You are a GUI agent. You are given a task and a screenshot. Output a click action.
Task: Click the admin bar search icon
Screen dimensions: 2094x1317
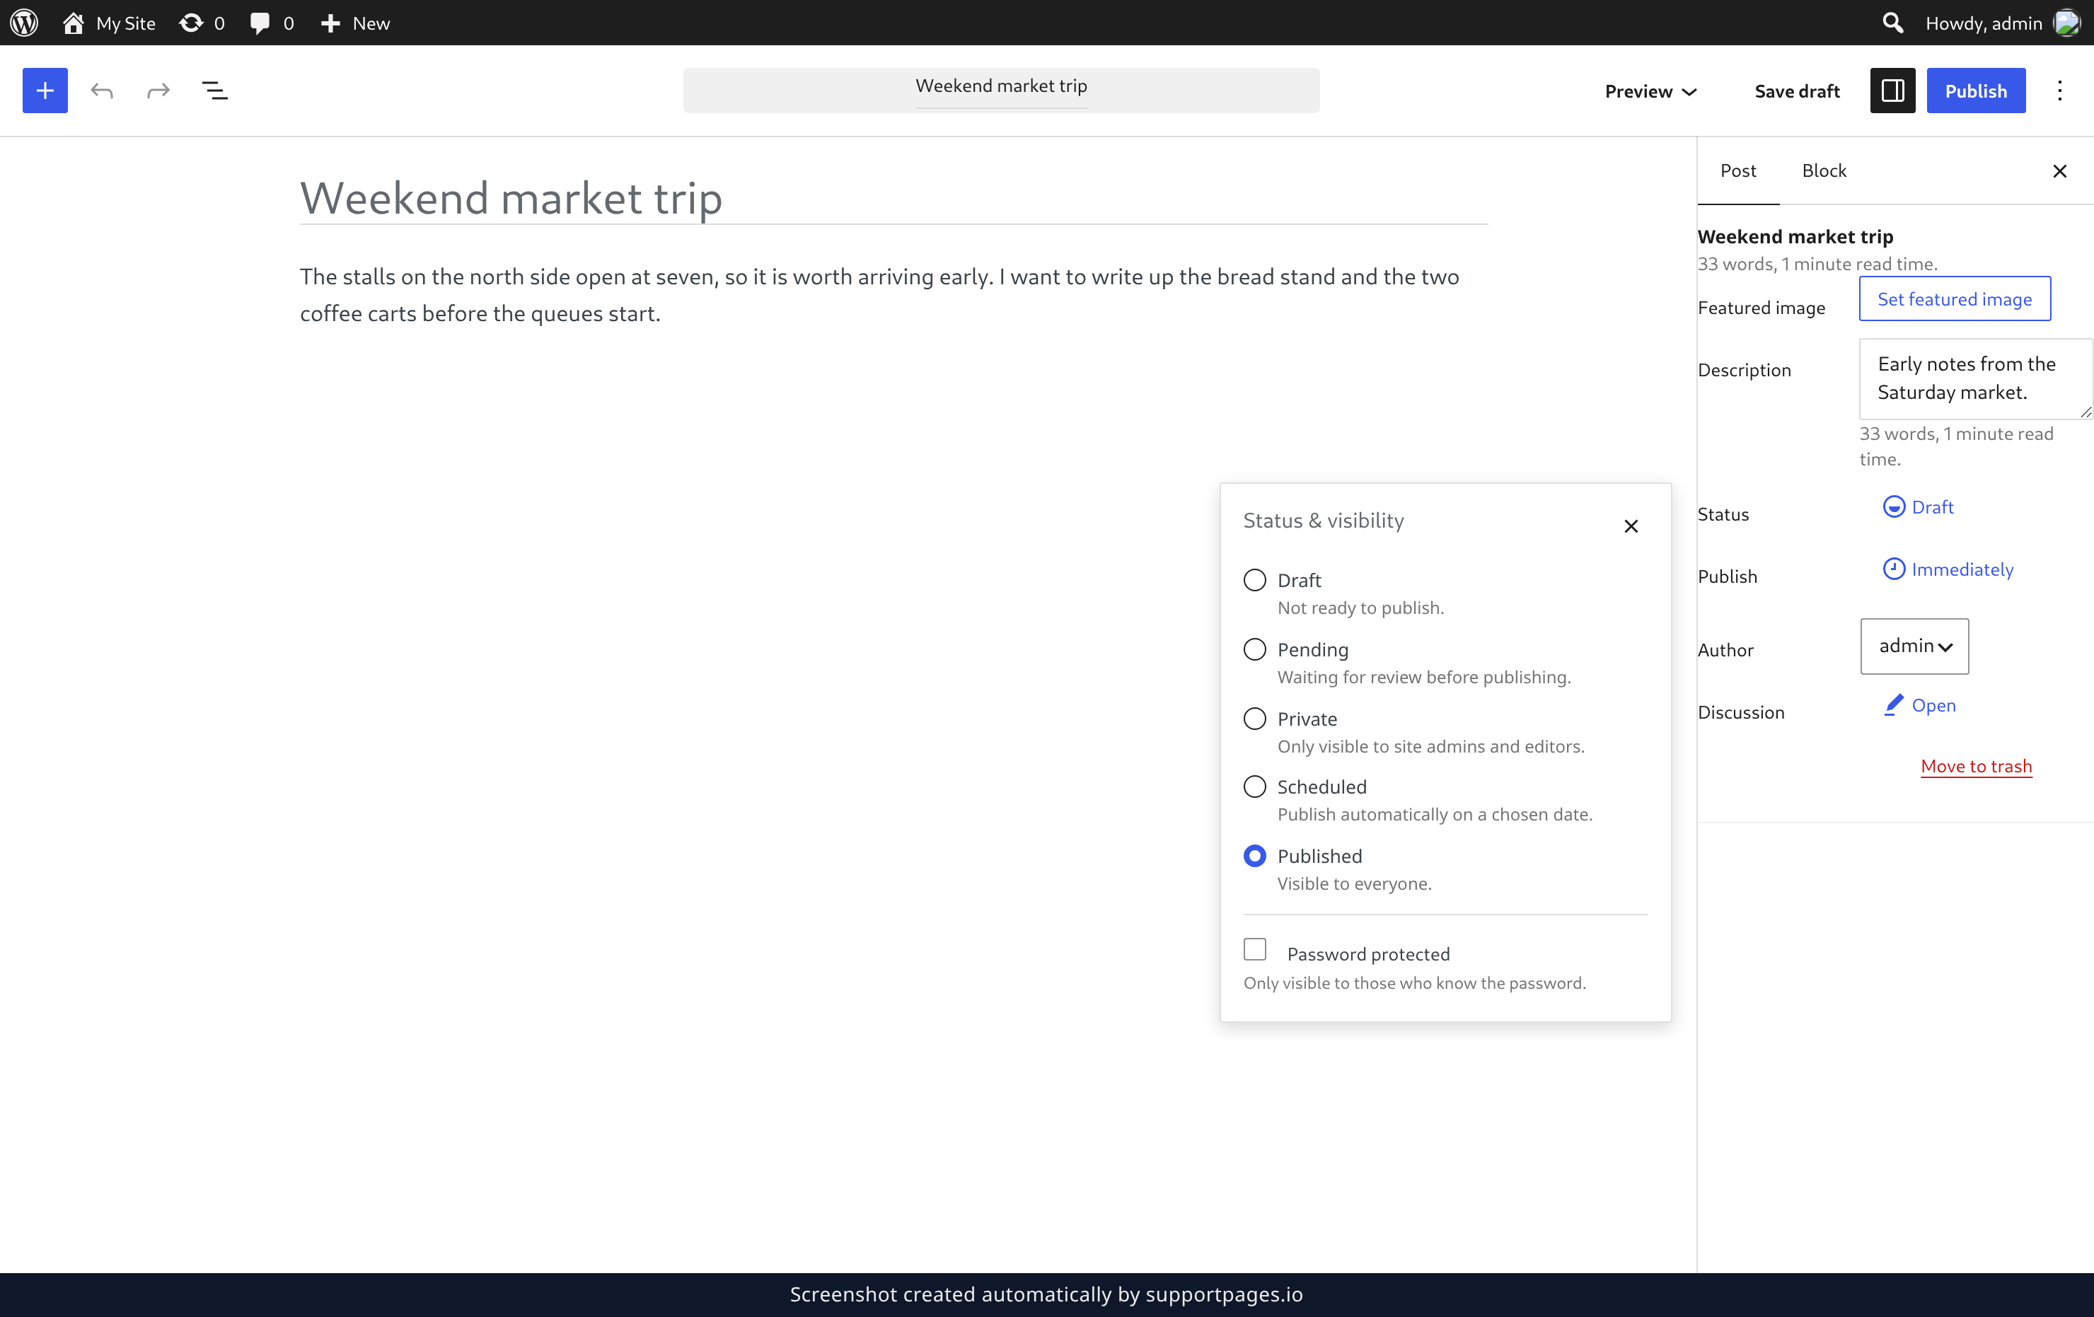[x=1892, y=23]
